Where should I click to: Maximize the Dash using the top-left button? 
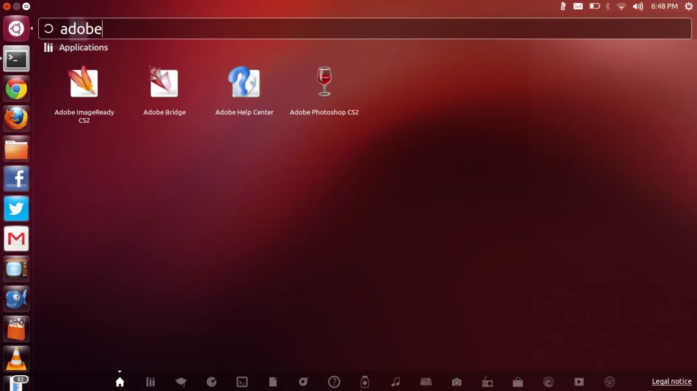coord(26,6)
